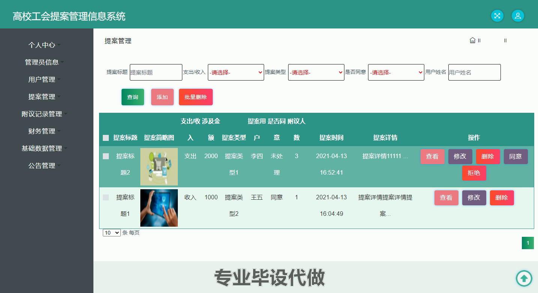
Task: Toggle the select-all checkbox in table header
Action: click(x=106, y=138)
